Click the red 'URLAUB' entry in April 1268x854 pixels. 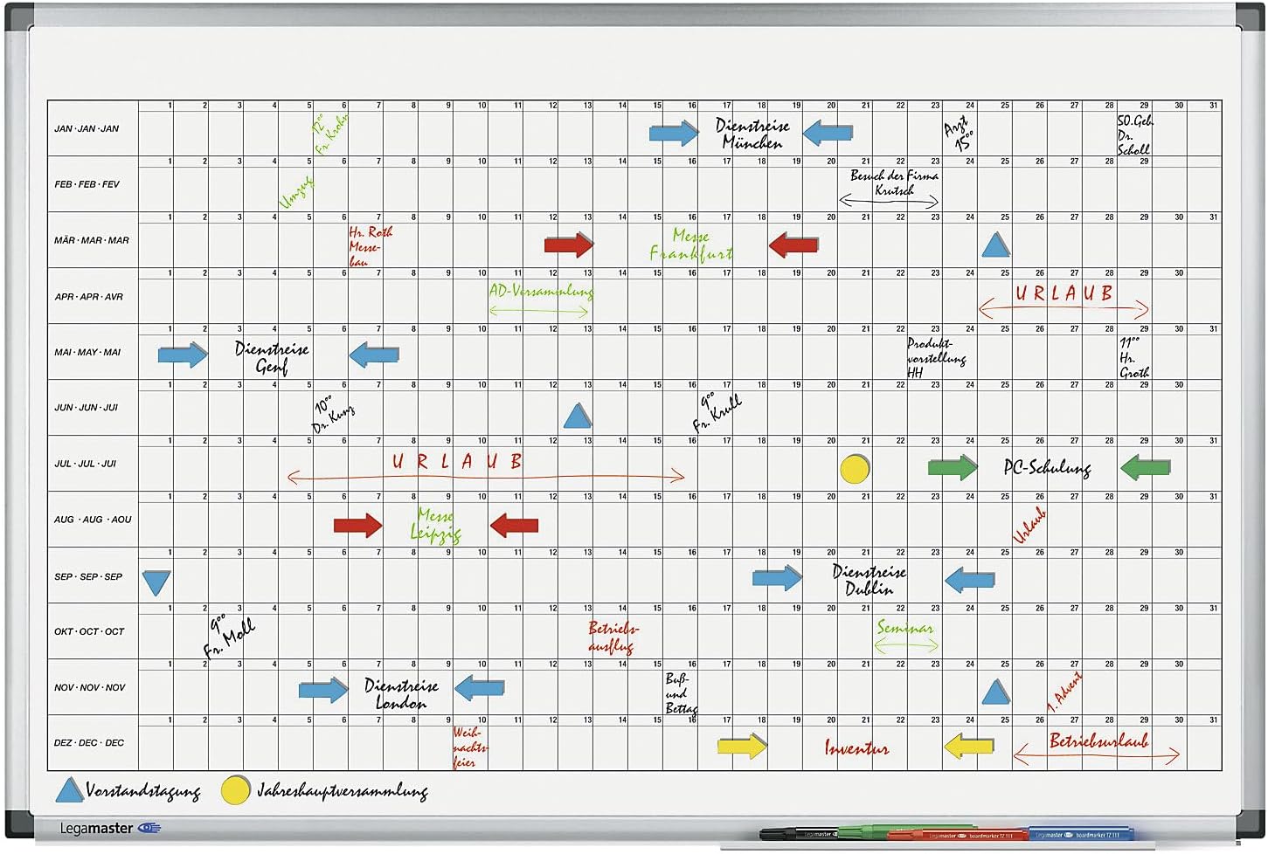(1064, 294)
